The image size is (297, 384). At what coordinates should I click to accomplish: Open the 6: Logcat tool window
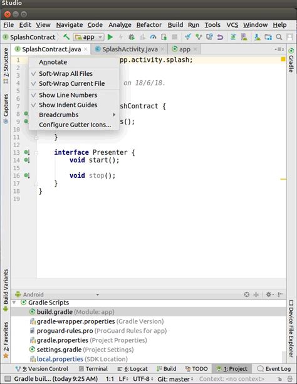click(x=132, y=369)
